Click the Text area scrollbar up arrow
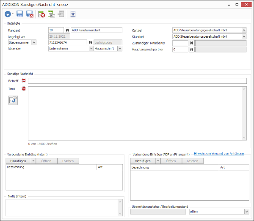Viewport: 254px width, 221px height. coord(244,89)
